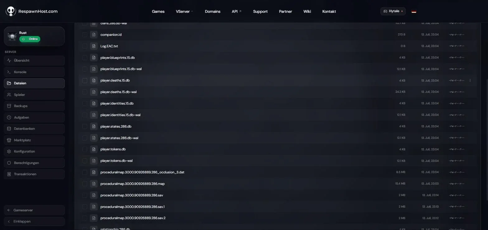Click the file icon of player.deaths.15.db-wal
The width and height of the screenshot is (488, 230).
94,92
